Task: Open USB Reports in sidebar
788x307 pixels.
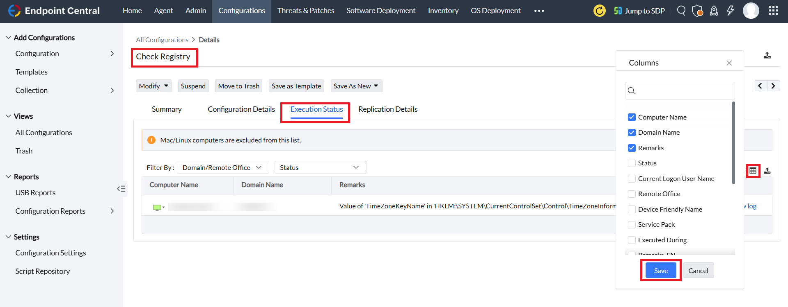Action: tap(35, 193)
